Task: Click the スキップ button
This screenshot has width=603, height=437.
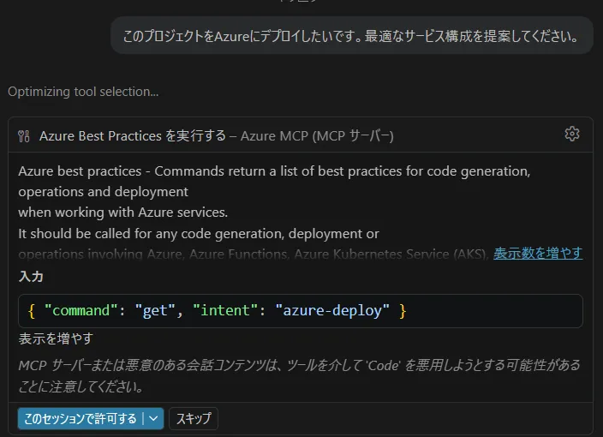Action: tap(194, 418)
